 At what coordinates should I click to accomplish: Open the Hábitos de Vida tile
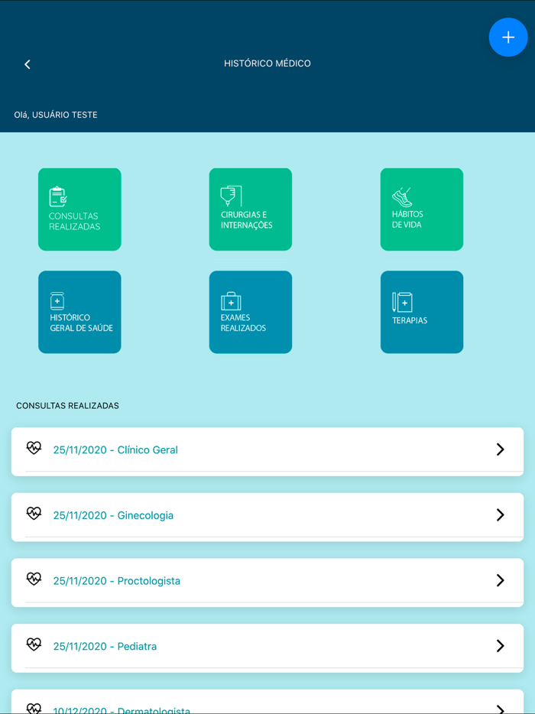point(422,209)
